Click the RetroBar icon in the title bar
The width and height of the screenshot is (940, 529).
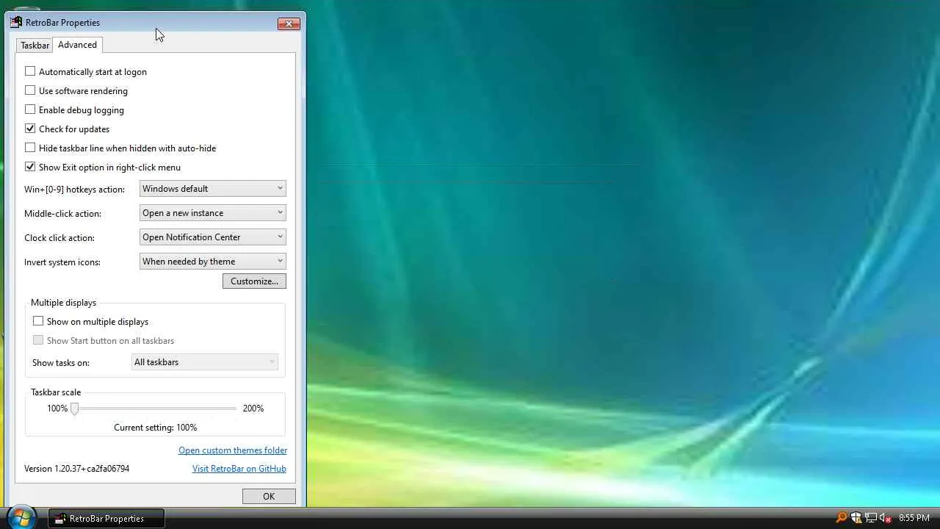click(16, 23)
